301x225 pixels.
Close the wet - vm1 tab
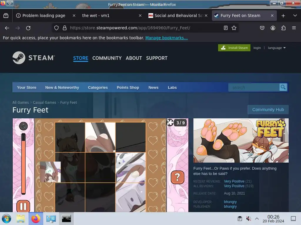point(140,16)
